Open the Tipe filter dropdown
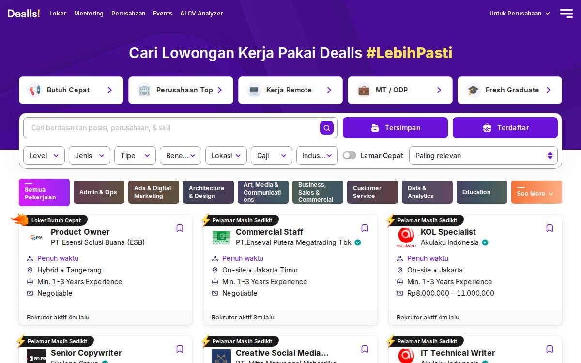This screenshot has height=363, width=581. click(x=135, y=155)
